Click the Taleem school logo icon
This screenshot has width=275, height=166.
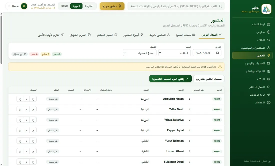(266, 9)
